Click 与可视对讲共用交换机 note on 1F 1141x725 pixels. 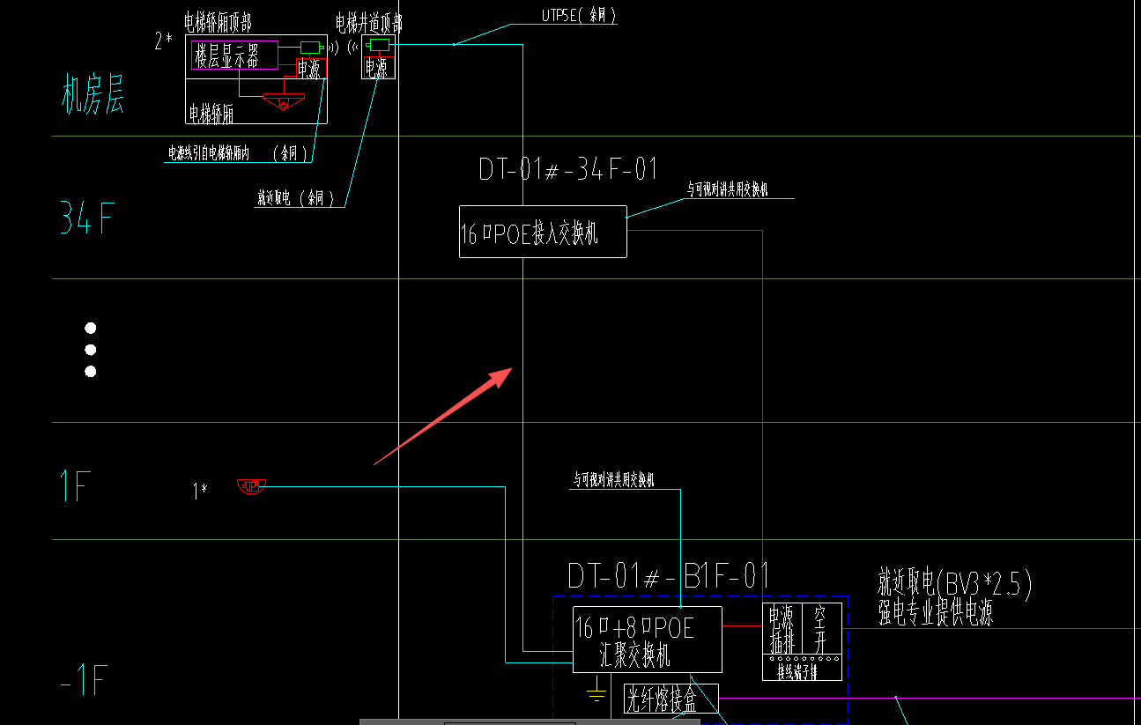click(x=614, y=481)
